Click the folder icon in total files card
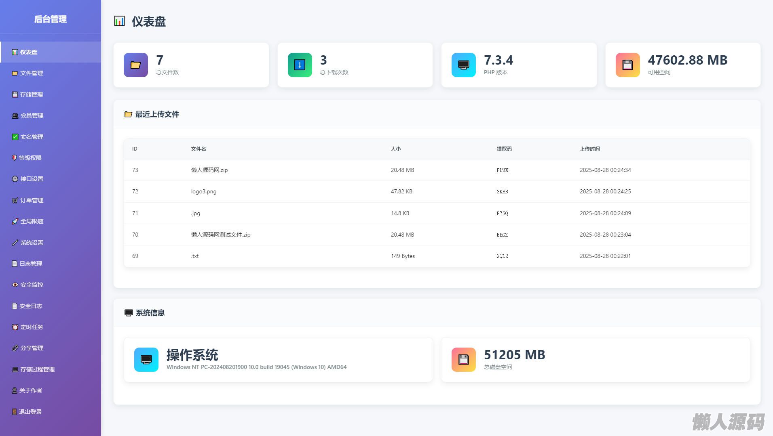Viewport: 773px width, 436px height. [x=135, y=65]
